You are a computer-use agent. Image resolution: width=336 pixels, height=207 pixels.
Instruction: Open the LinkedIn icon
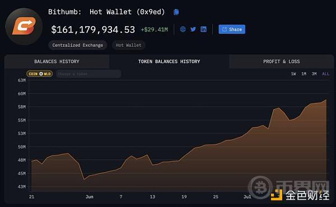tap(204, 29)
